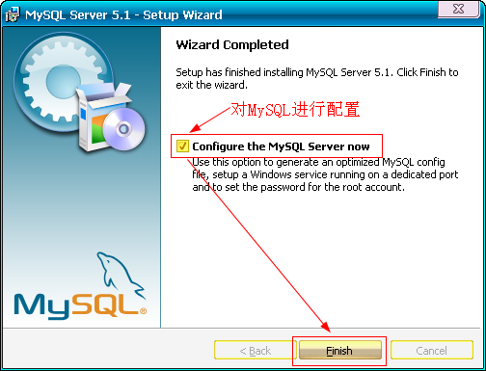Viewport: 486px width, 371px height.
Task: Click the Wizard Completed heading
Action: 232,44
